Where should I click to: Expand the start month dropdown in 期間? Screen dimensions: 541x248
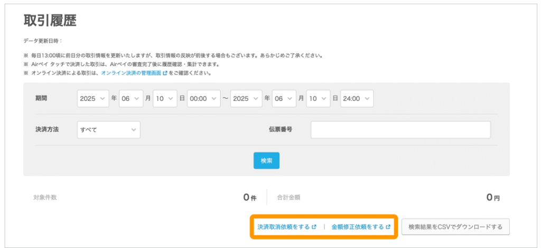tap(131, 99)
